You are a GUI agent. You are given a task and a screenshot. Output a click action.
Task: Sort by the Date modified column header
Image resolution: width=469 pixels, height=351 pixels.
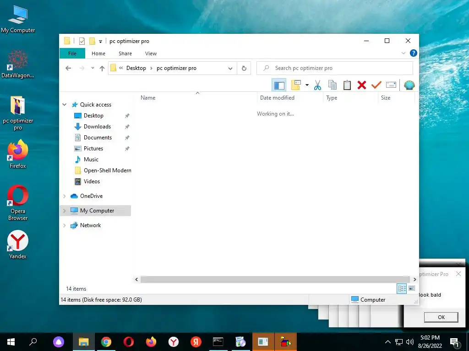(x=290, y=98)
